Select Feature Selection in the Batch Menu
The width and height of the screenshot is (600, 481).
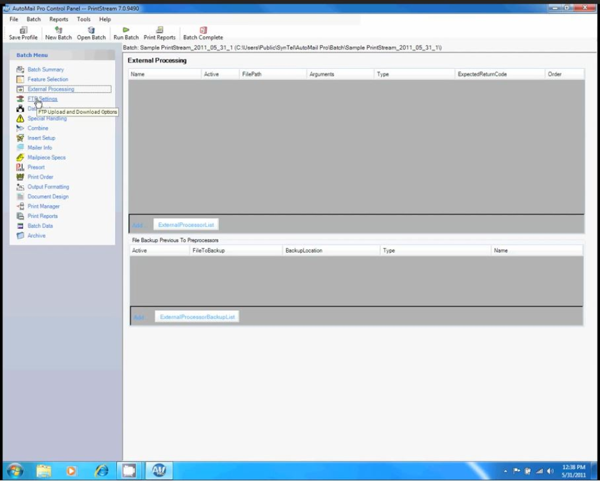(x=47, y=79)
